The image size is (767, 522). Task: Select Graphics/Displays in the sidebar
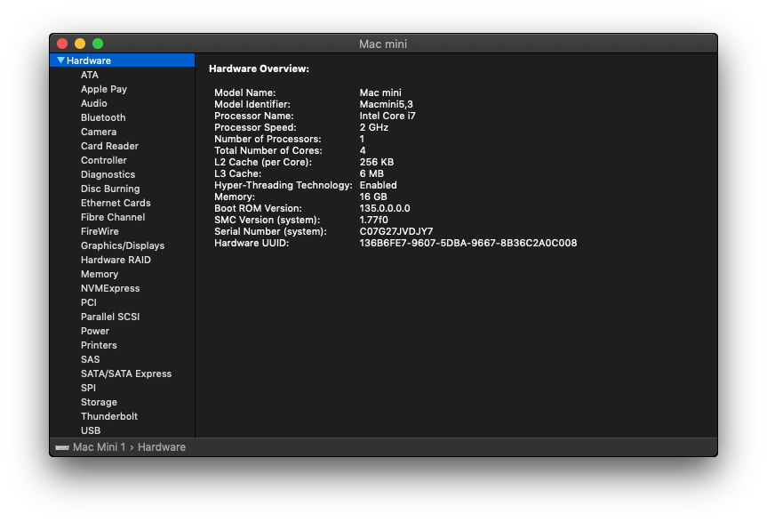124,245
